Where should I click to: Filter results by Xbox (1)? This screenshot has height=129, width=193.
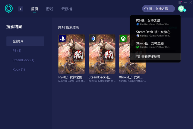tap(19, 69)
